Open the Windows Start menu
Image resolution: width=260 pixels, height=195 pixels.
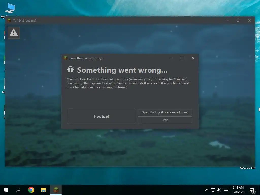(x=6, y=190)
